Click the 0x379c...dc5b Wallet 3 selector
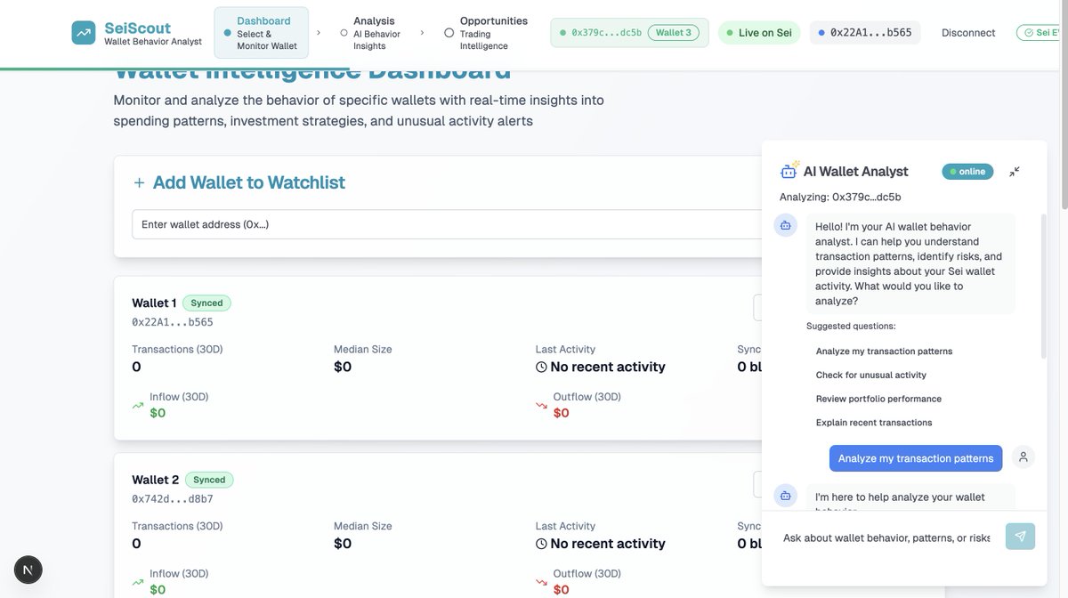The width and height of the screenshot is (1068, 598). [x=630, y=33]
